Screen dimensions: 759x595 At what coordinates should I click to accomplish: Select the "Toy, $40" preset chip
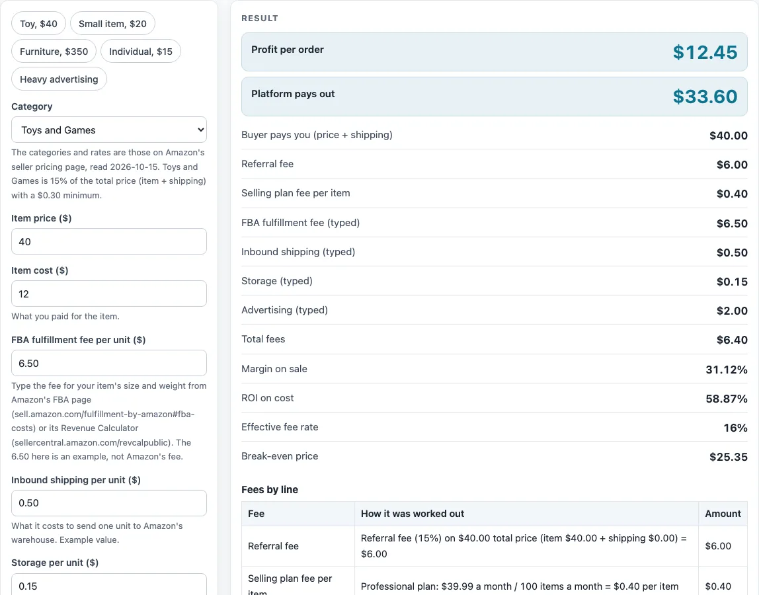(39, 24)
